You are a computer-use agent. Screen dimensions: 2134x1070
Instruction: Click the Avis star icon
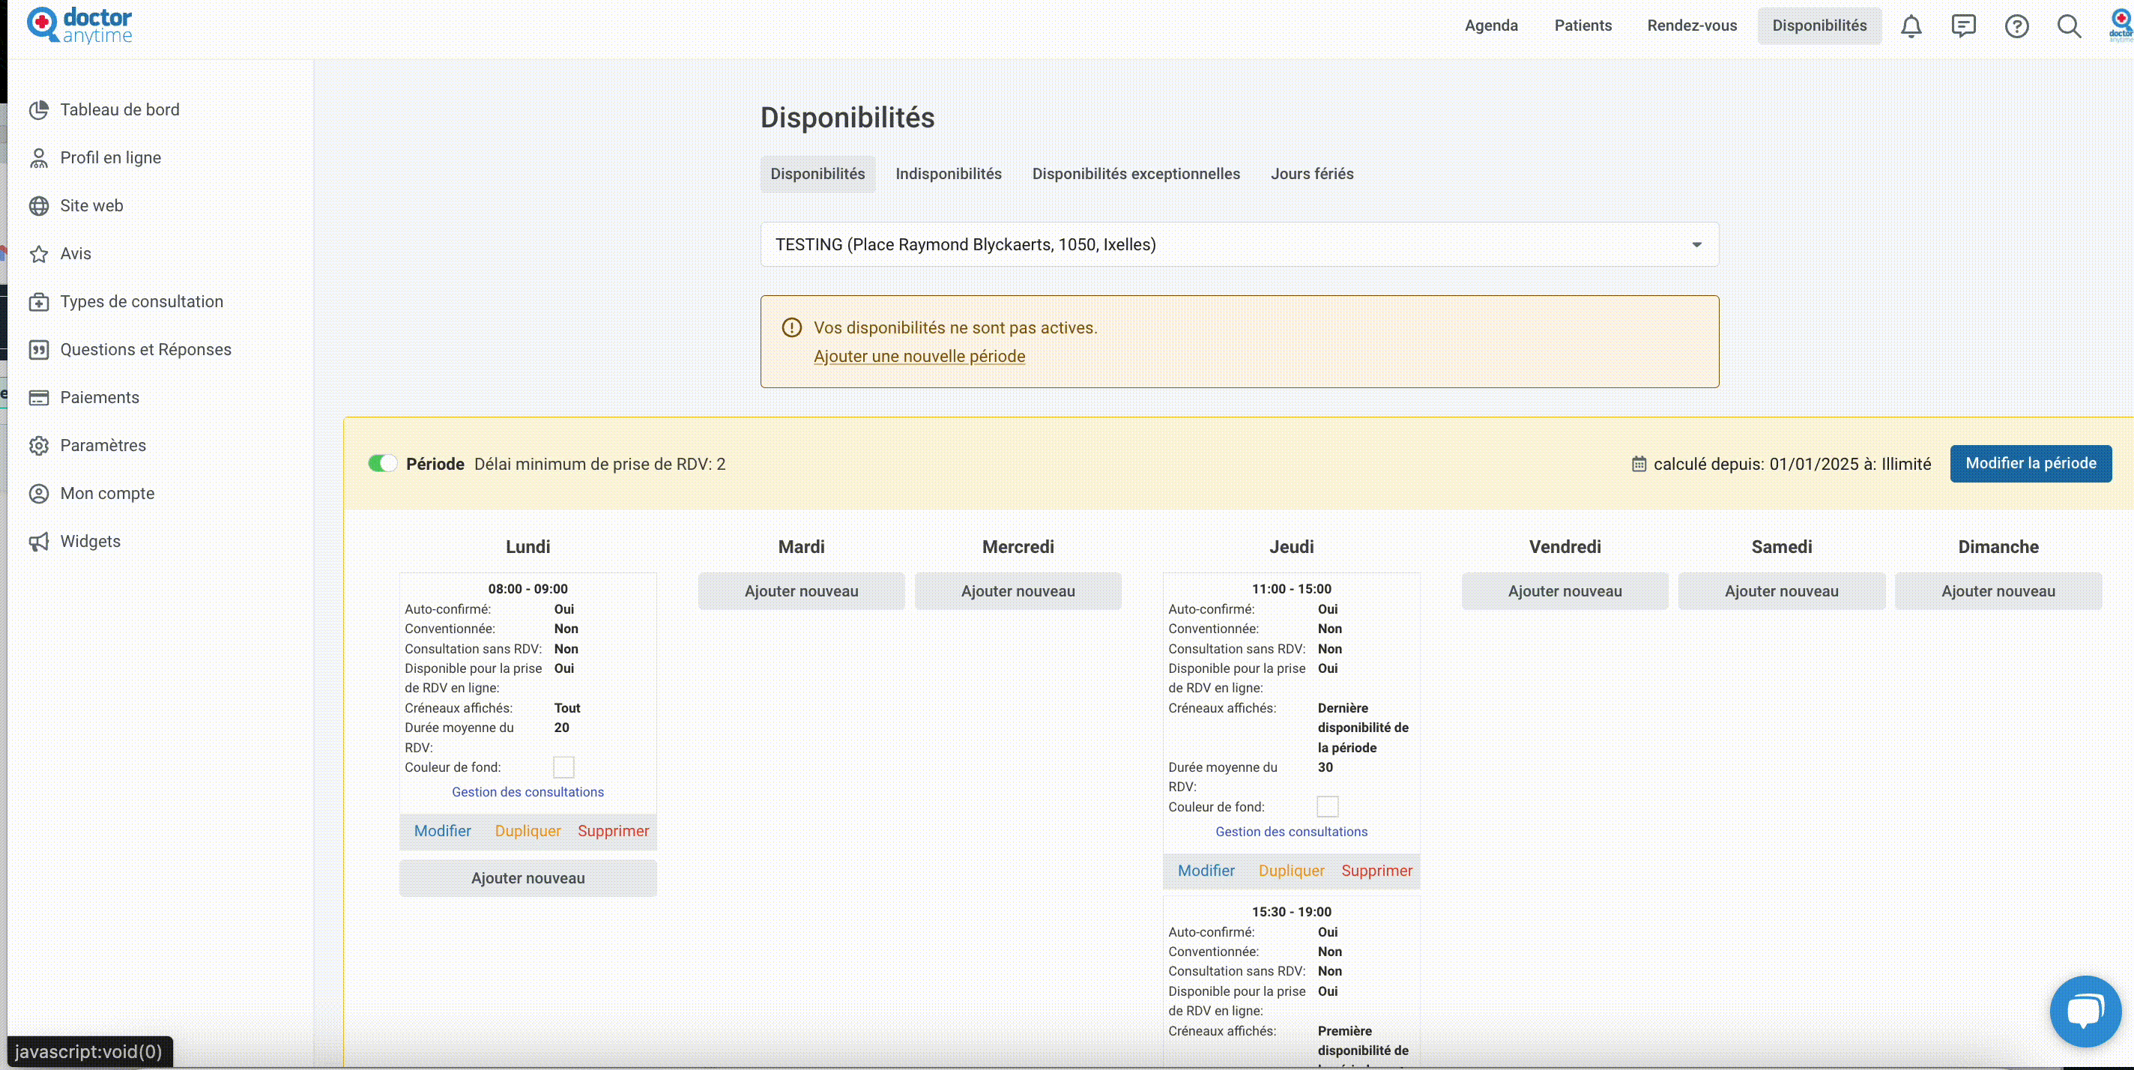click(x=39, y=253)
